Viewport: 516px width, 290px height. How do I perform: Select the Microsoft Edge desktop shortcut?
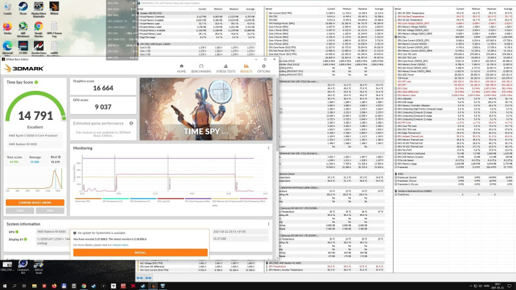click(x=7, y=49)
